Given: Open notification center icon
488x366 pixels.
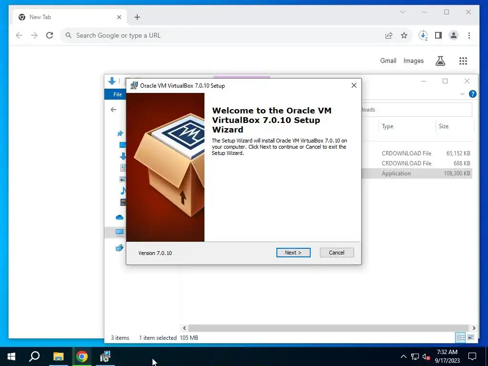Looking at the screenshot, I should pyautogui.click(x=472, y=356).
